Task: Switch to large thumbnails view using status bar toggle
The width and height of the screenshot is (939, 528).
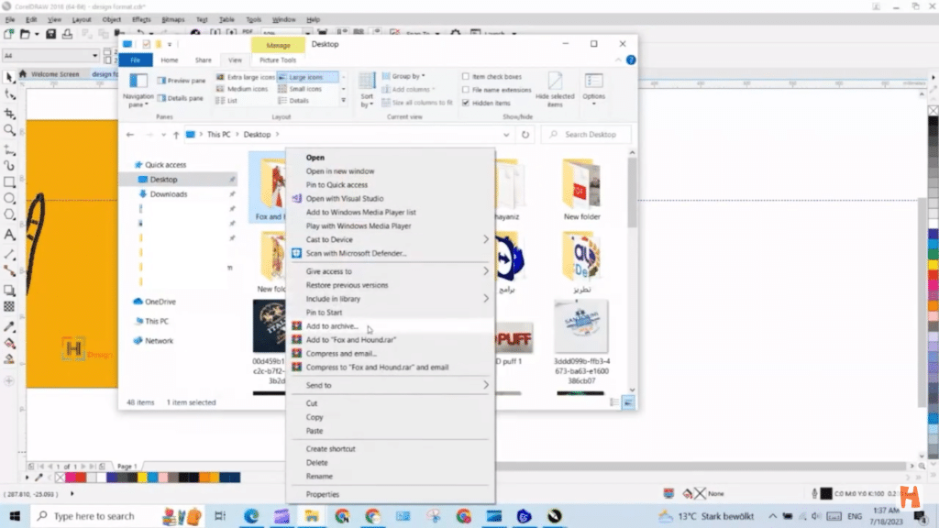Action: 627,403
